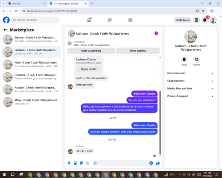Open Nore conversation in list
The image size is (222, 178).
[31, 65]
